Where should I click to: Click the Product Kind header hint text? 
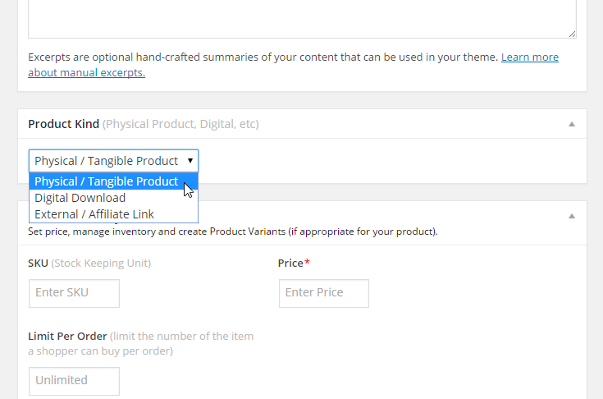pyautogui.click(x=180, y=124)
